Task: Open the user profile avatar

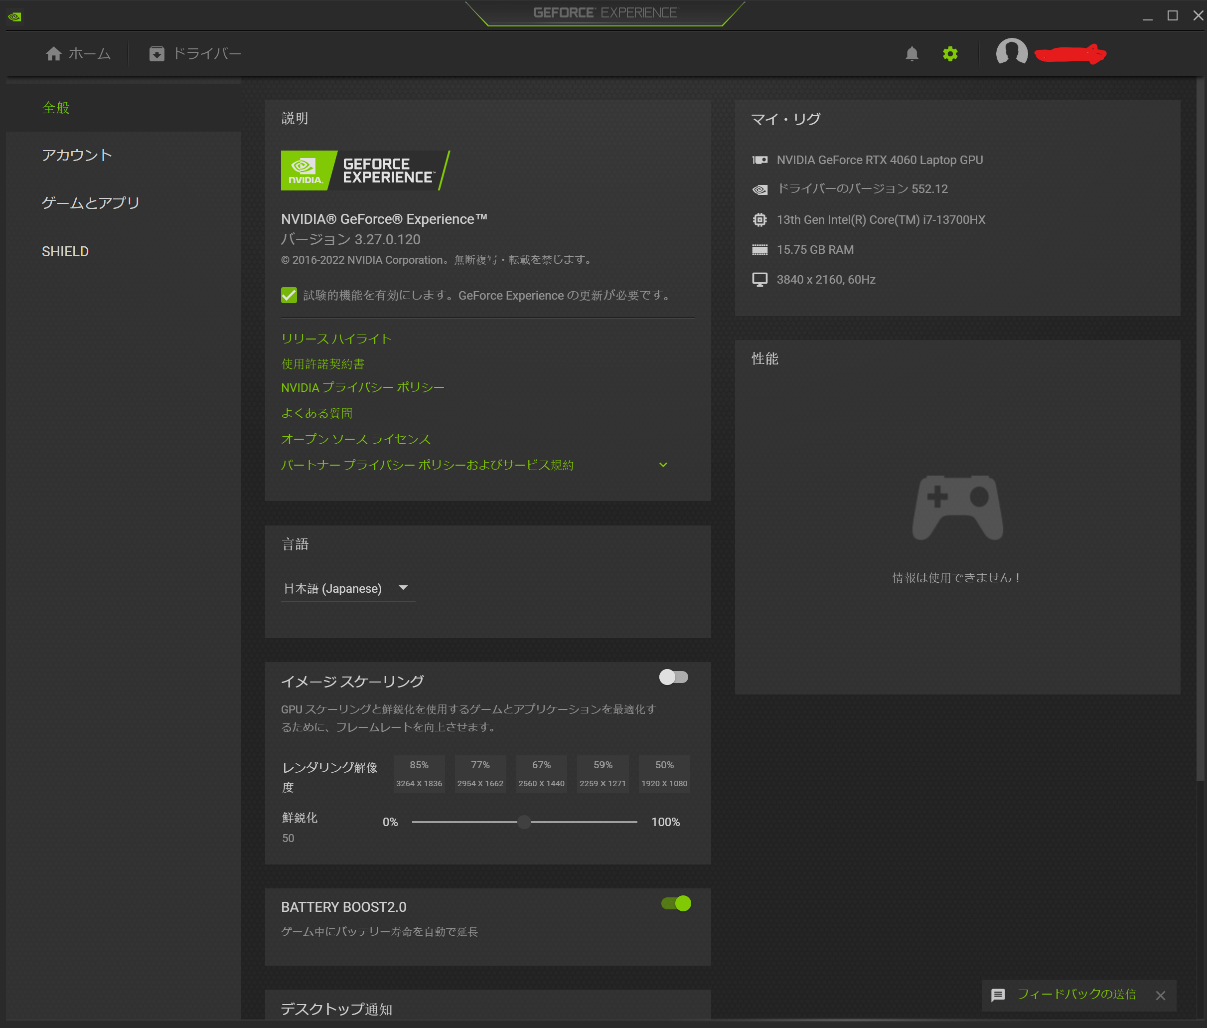Action: [1012, 52]
